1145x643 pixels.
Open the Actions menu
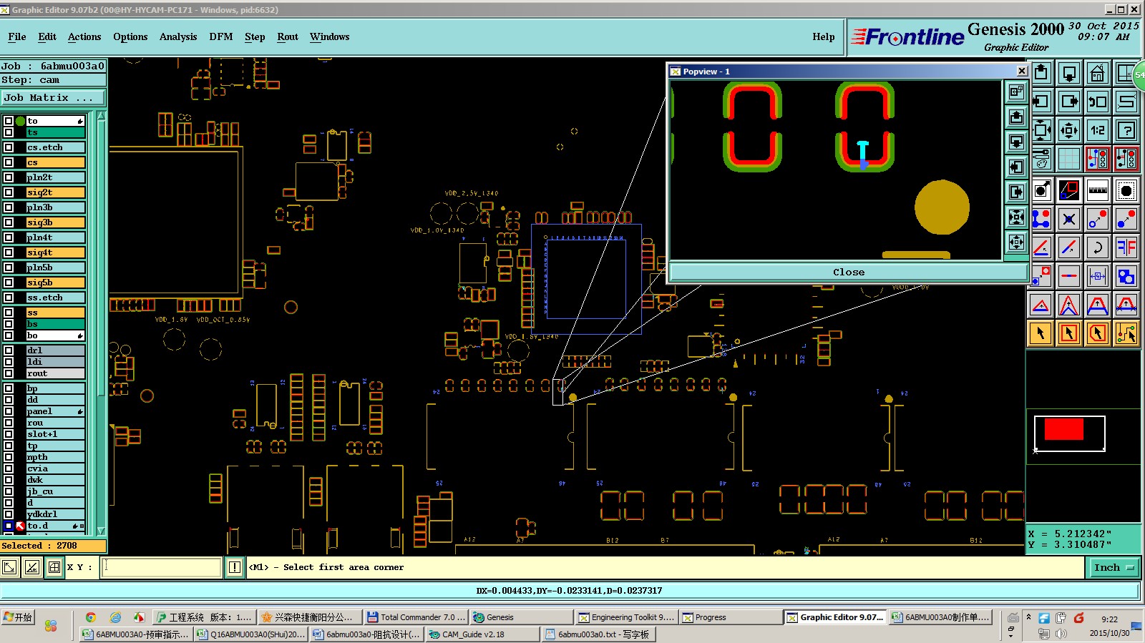pyautogui.click(x=84, y=37)
